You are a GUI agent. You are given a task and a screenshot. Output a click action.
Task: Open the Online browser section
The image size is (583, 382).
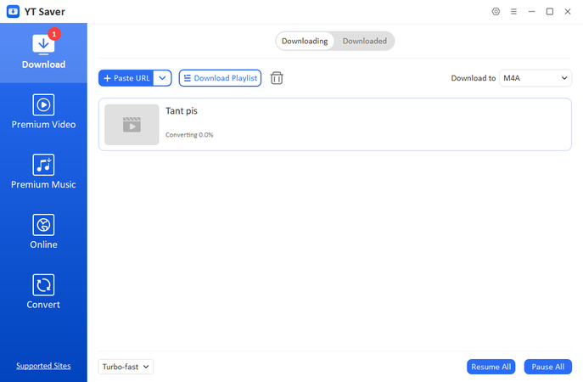tap(43, 233)
